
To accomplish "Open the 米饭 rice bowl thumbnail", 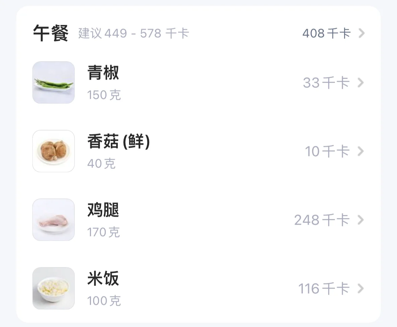I will tap(54, 288).
